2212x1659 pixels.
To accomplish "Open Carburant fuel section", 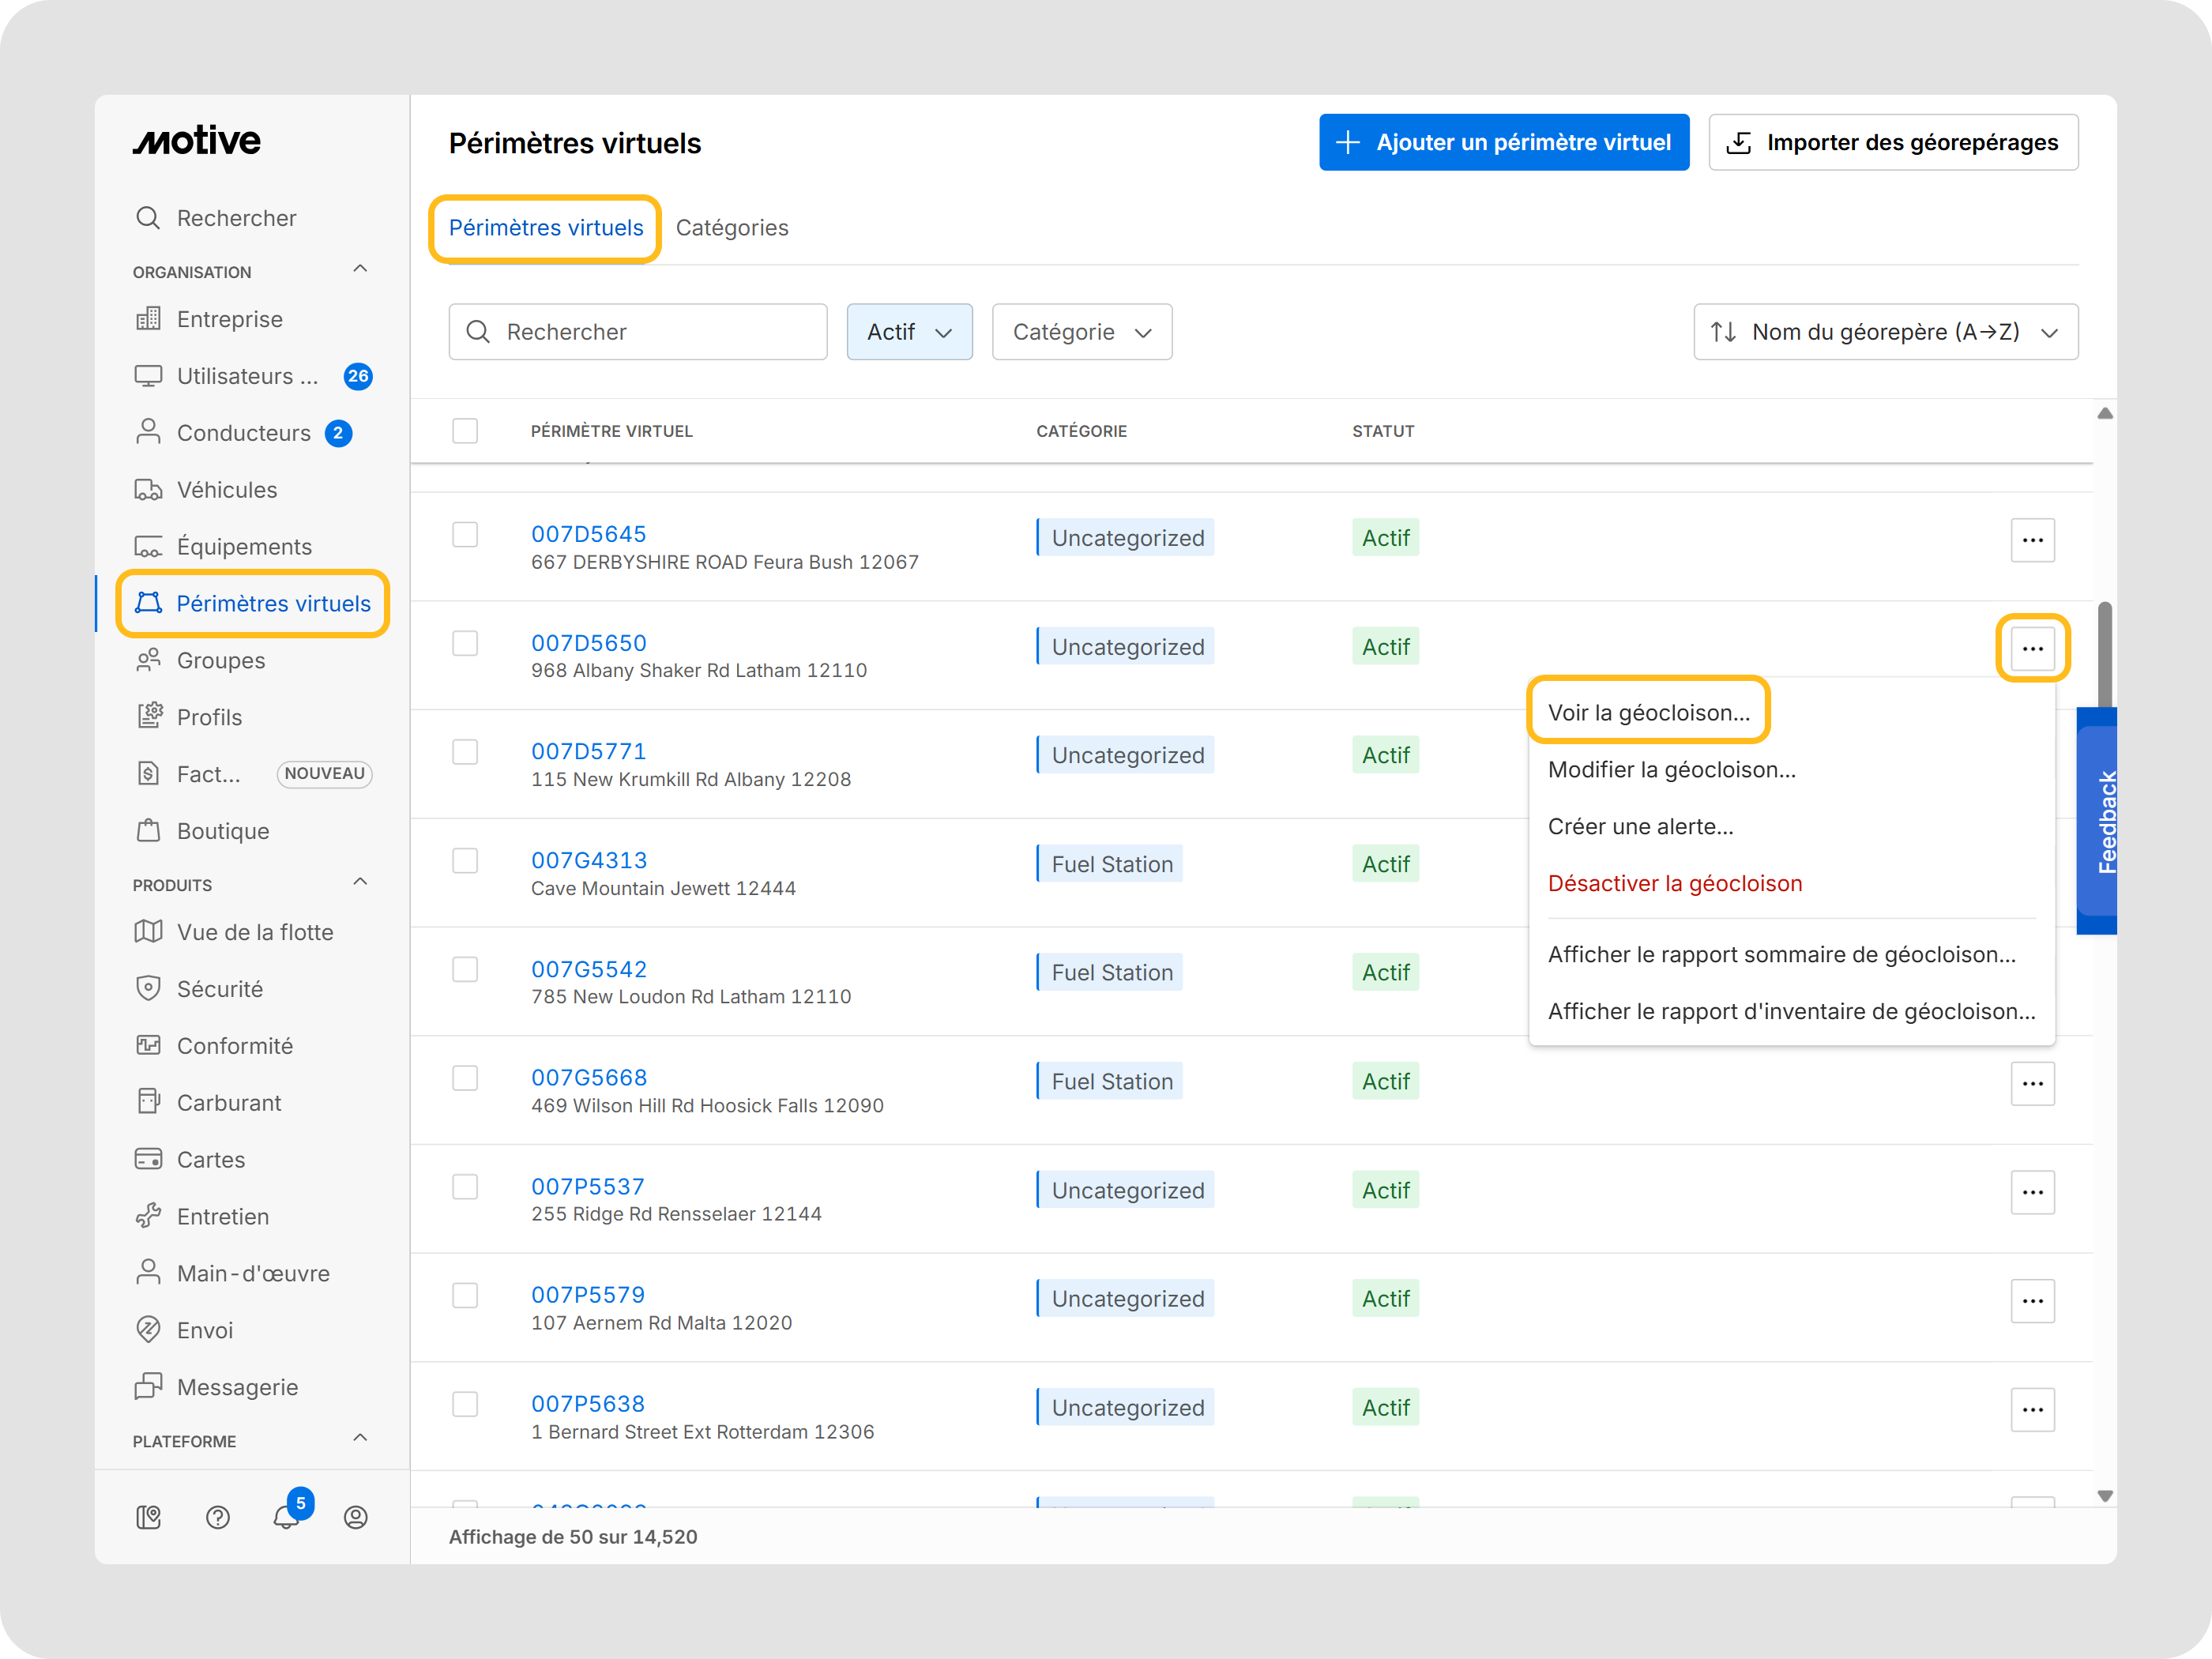I will point(228,1102).
